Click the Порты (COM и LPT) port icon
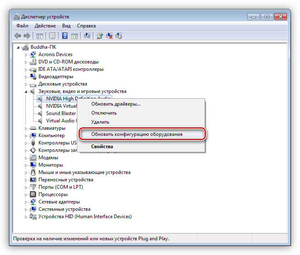The width and height of the screenshot is (300, 255). coord(33,187)
